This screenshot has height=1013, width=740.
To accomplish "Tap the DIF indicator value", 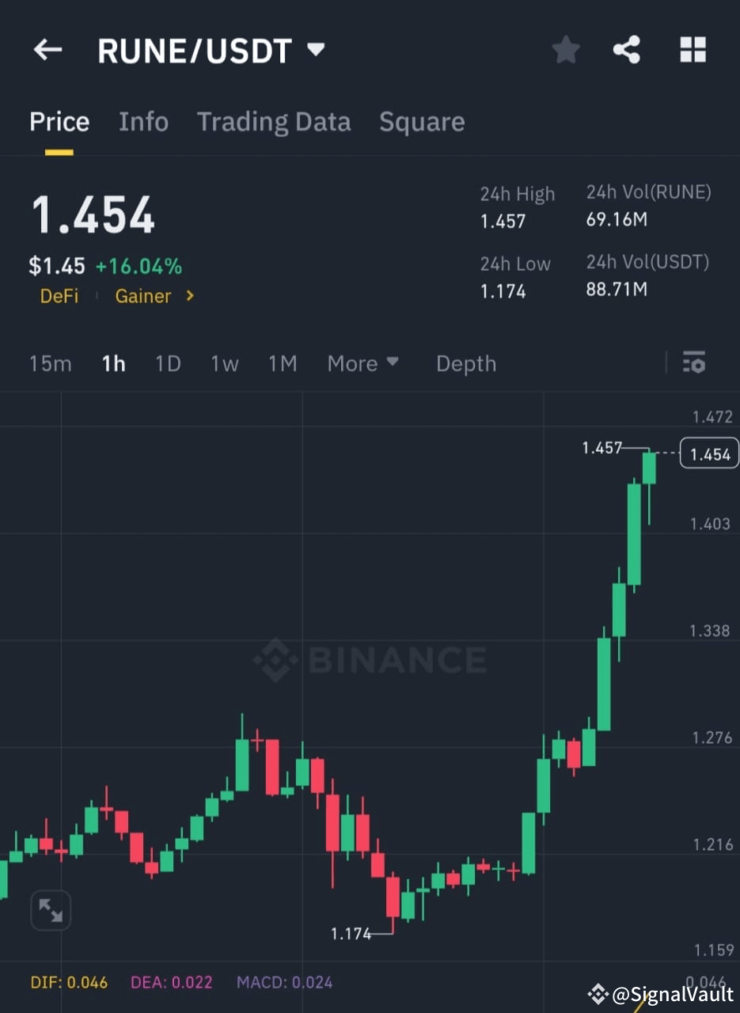I will [69, 981].
